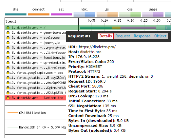171x138 pixels.
Task: Open the https://disdette.pro/ URL link
Action: 97,47
